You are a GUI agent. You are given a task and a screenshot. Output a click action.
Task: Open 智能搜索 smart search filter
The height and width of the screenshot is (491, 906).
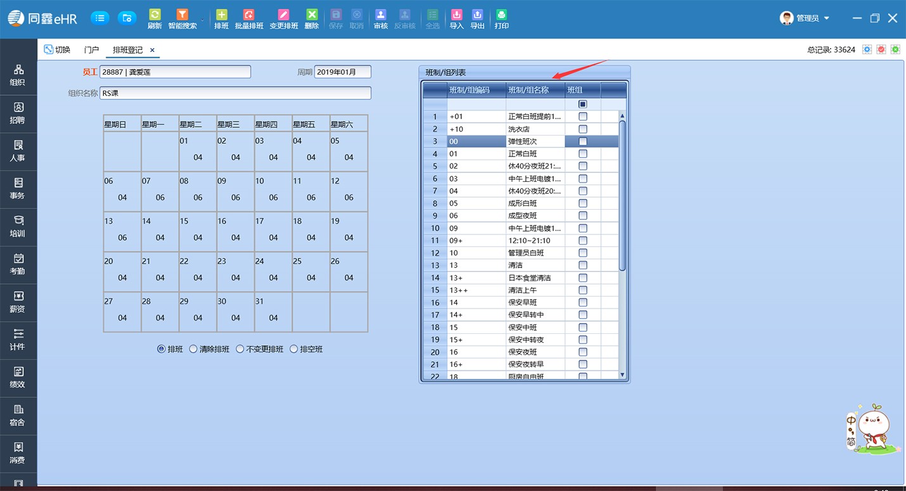click(x=182, y=18)
